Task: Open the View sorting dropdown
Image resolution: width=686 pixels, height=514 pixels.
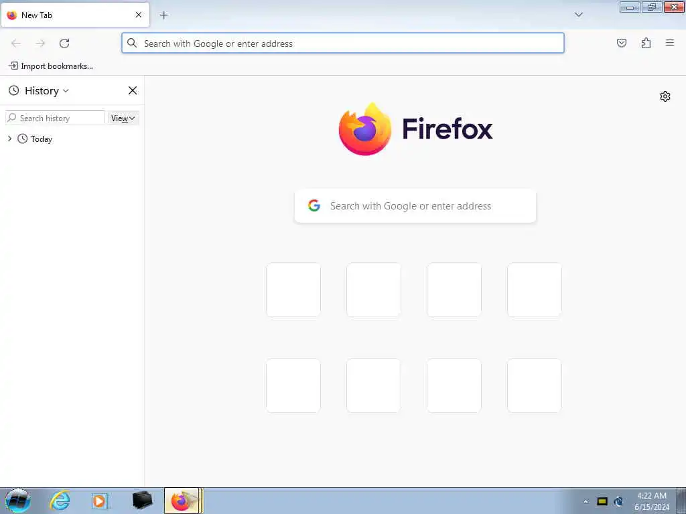Action: point(123,118)
